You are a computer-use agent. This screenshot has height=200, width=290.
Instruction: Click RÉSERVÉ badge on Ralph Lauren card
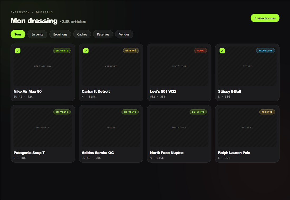coord(267,112)
